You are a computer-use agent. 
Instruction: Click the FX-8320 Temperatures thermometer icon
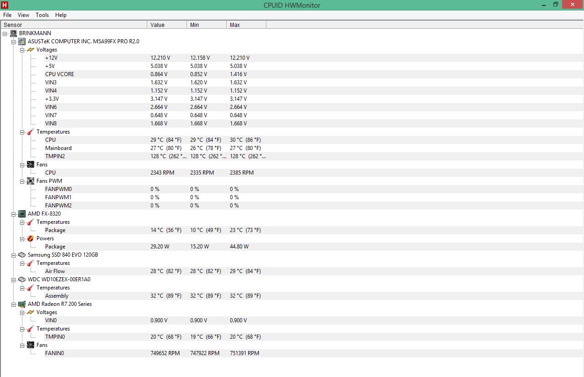(x=31, y=222)
